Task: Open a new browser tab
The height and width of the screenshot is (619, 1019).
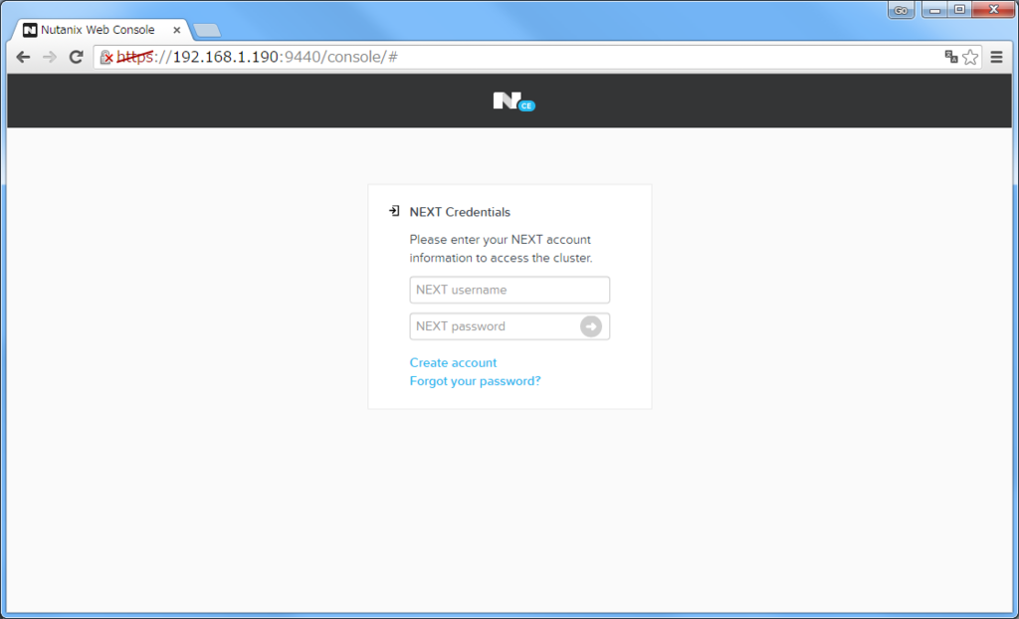Action: click(x=207, y=31)
